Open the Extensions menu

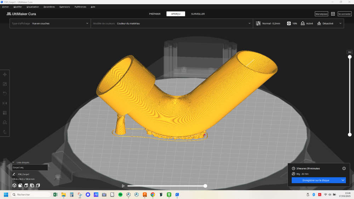(65, 7)
